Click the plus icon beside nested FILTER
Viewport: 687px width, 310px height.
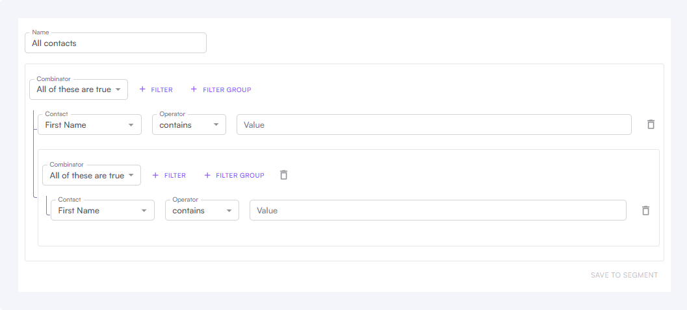tap(155, 175)
